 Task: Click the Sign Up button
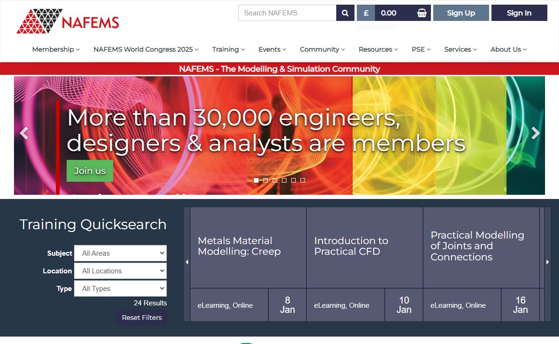tap(461, 13)
